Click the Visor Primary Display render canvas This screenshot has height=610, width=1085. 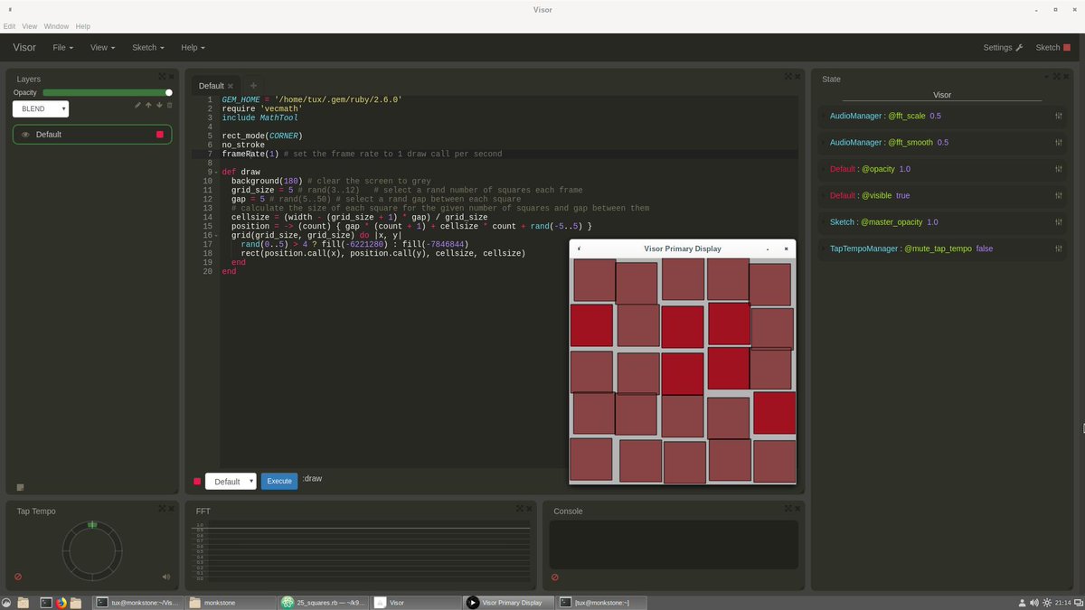pyautogui.click(x=683, y=371)
